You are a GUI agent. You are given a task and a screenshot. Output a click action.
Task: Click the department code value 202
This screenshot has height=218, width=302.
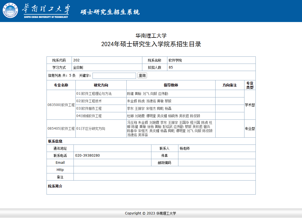(77, 60)
